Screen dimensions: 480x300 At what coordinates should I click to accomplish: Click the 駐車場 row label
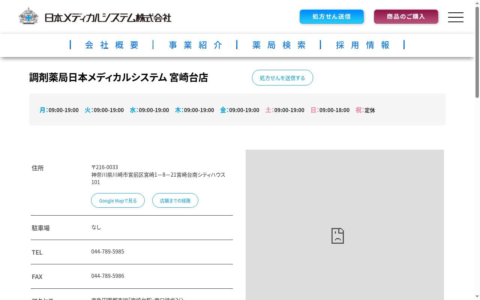click(40, 228)
